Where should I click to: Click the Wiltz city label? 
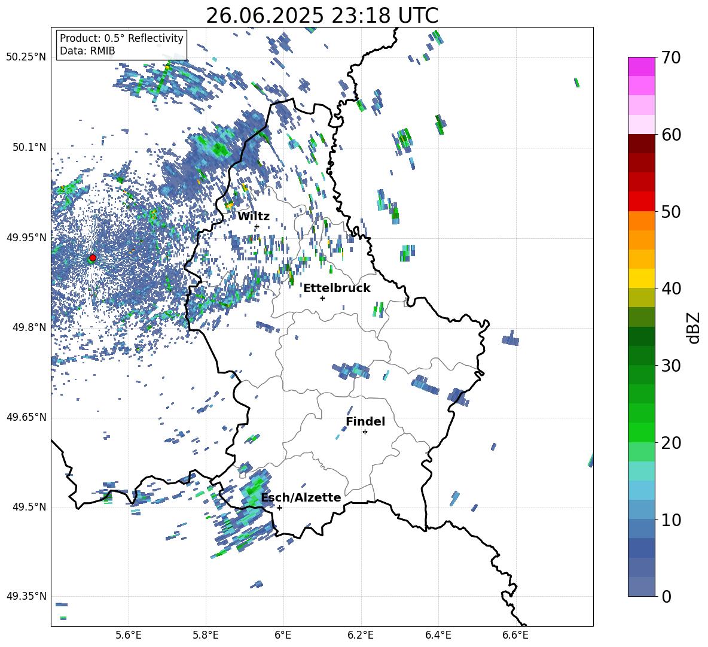pyautogui.click(x=254, y=217)
